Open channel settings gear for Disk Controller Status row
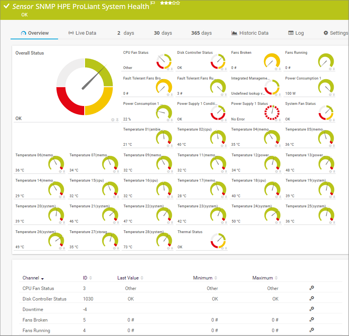 tap(312, 299)
